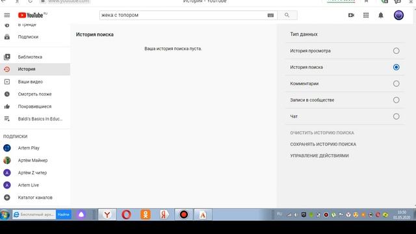
Task: Open the notifications bell
Action: click(x=381, y=15)
